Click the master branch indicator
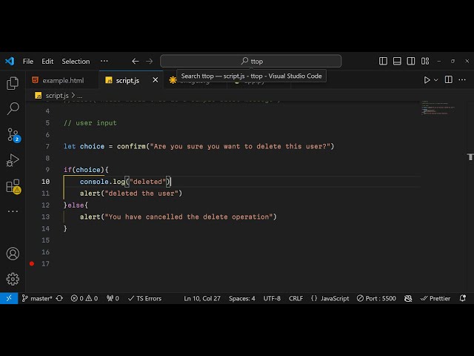This screenshot has height=356, width=474. pos(36,298)
